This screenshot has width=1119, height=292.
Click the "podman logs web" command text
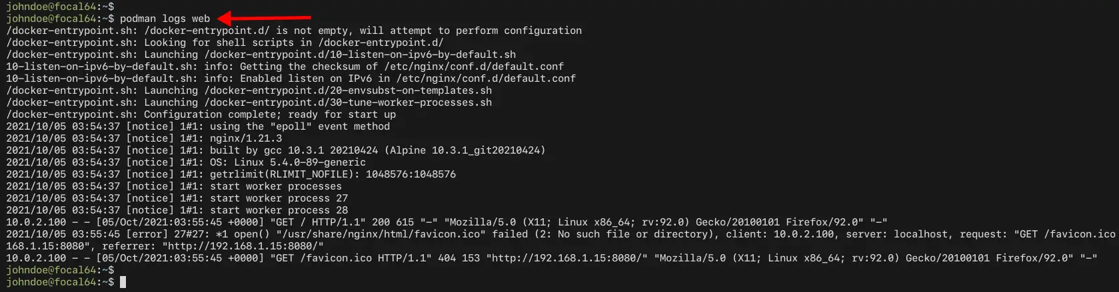coord(165,19)
